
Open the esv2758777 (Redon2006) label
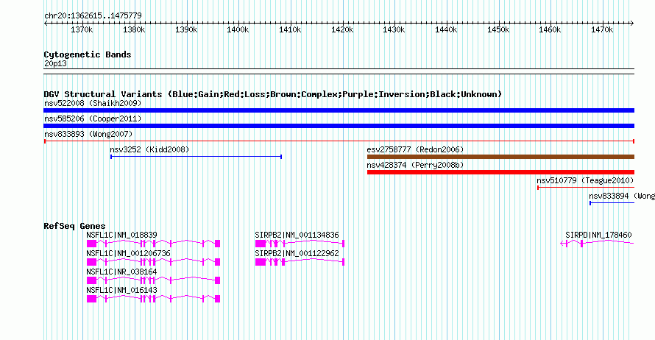click(x=415, y=149)
